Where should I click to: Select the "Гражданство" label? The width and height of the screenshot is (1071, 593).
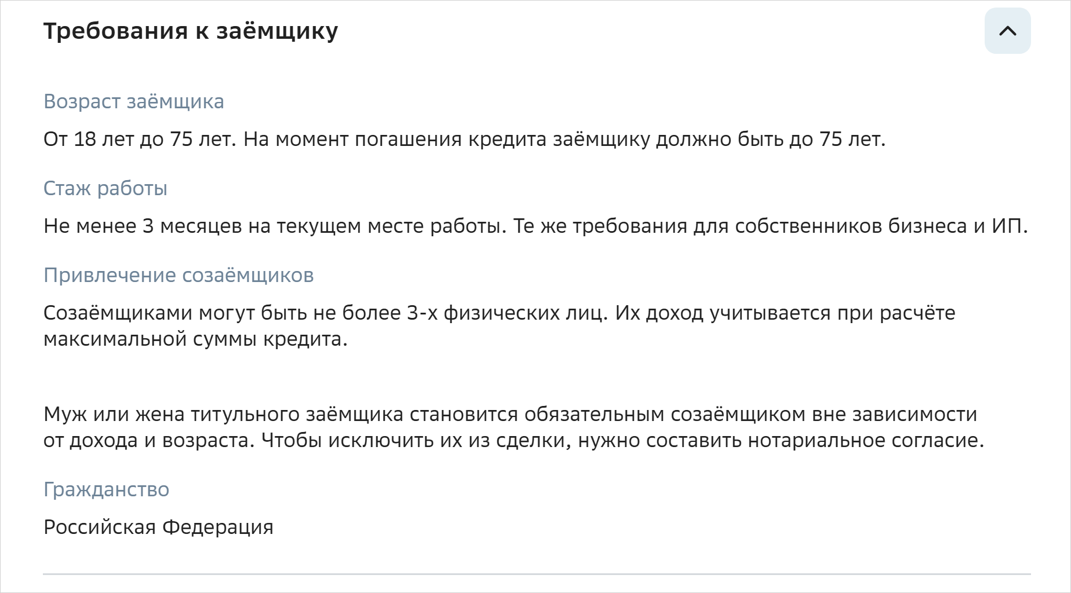click(x=107, y=489)
